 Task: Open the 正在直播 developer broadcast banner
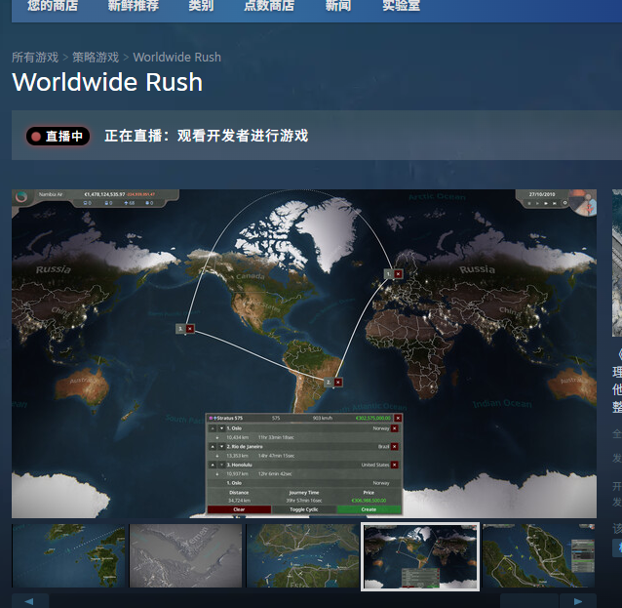(317, 136)
